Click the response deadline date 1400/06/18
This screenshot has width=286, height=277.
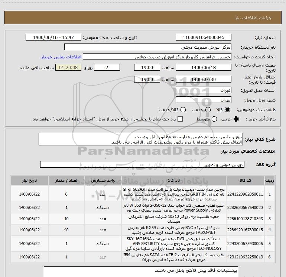pos(204,67)
